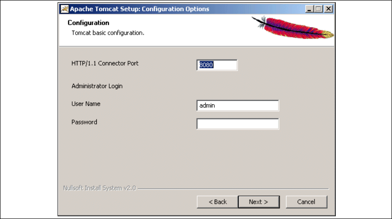The width and height of the screenshot is (392, 219).
Task: Click the HTTP/1.1 Connector Port label
Action: coord(105,63)
